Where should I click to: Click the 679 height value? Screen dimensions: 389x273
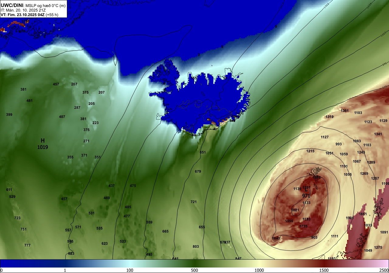(x=198, y=171)
